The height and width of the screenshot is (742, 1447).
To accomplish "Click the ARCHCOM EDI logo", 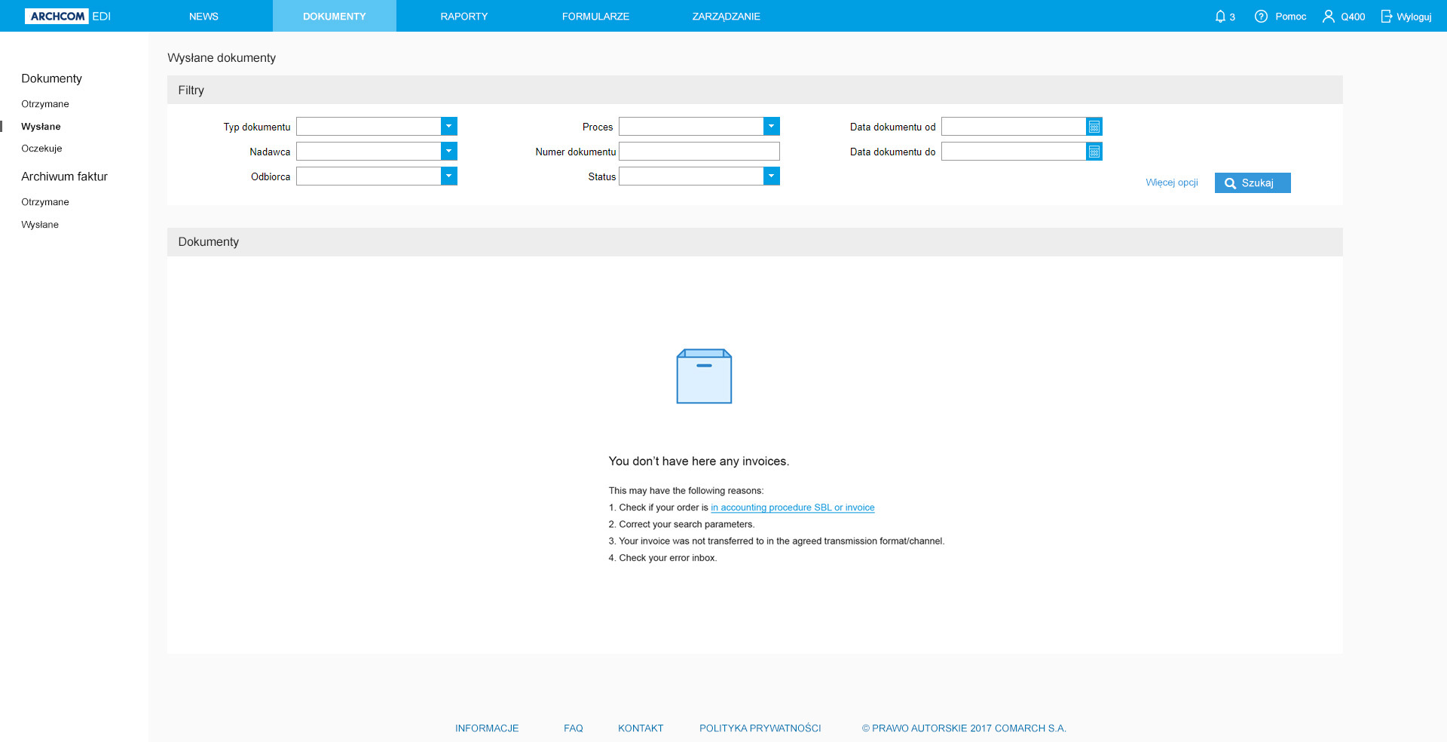I will click(x=68, y=16).
